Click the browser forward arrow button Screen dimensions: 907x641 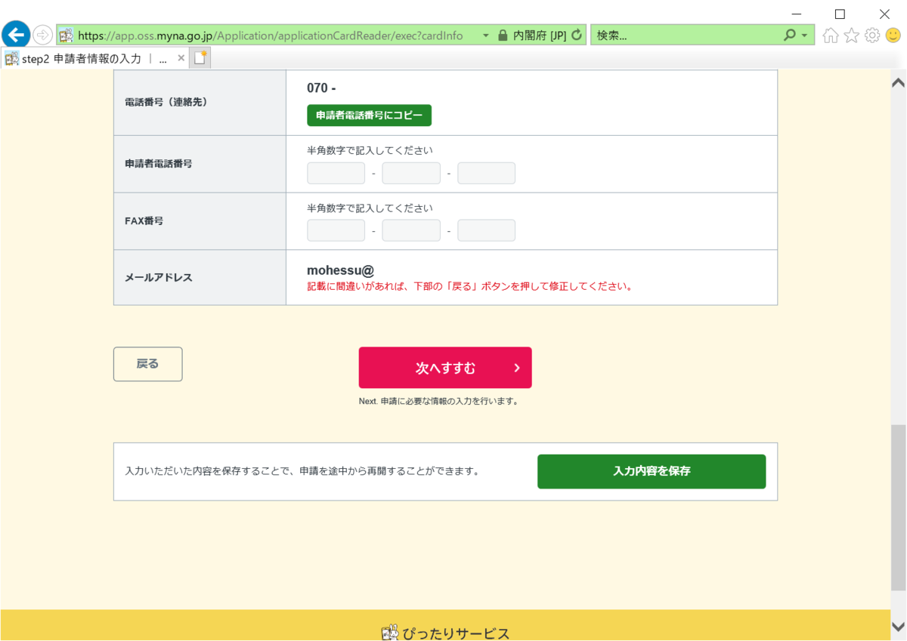coord(43,35)
